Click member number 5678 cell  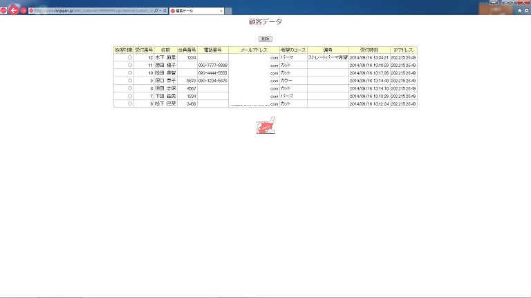pos(187,81)
